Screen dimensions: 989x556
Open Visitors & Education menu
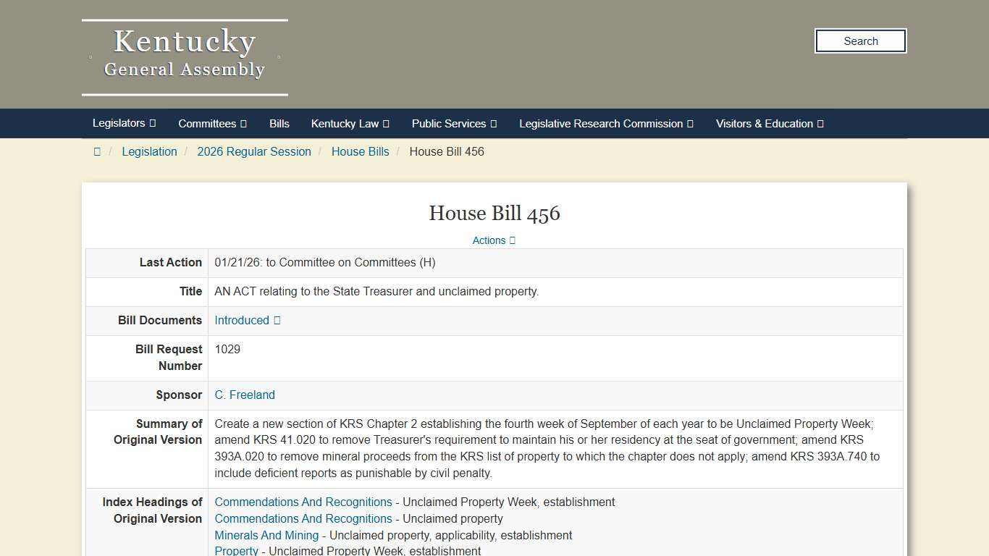(x=770, y=124)
